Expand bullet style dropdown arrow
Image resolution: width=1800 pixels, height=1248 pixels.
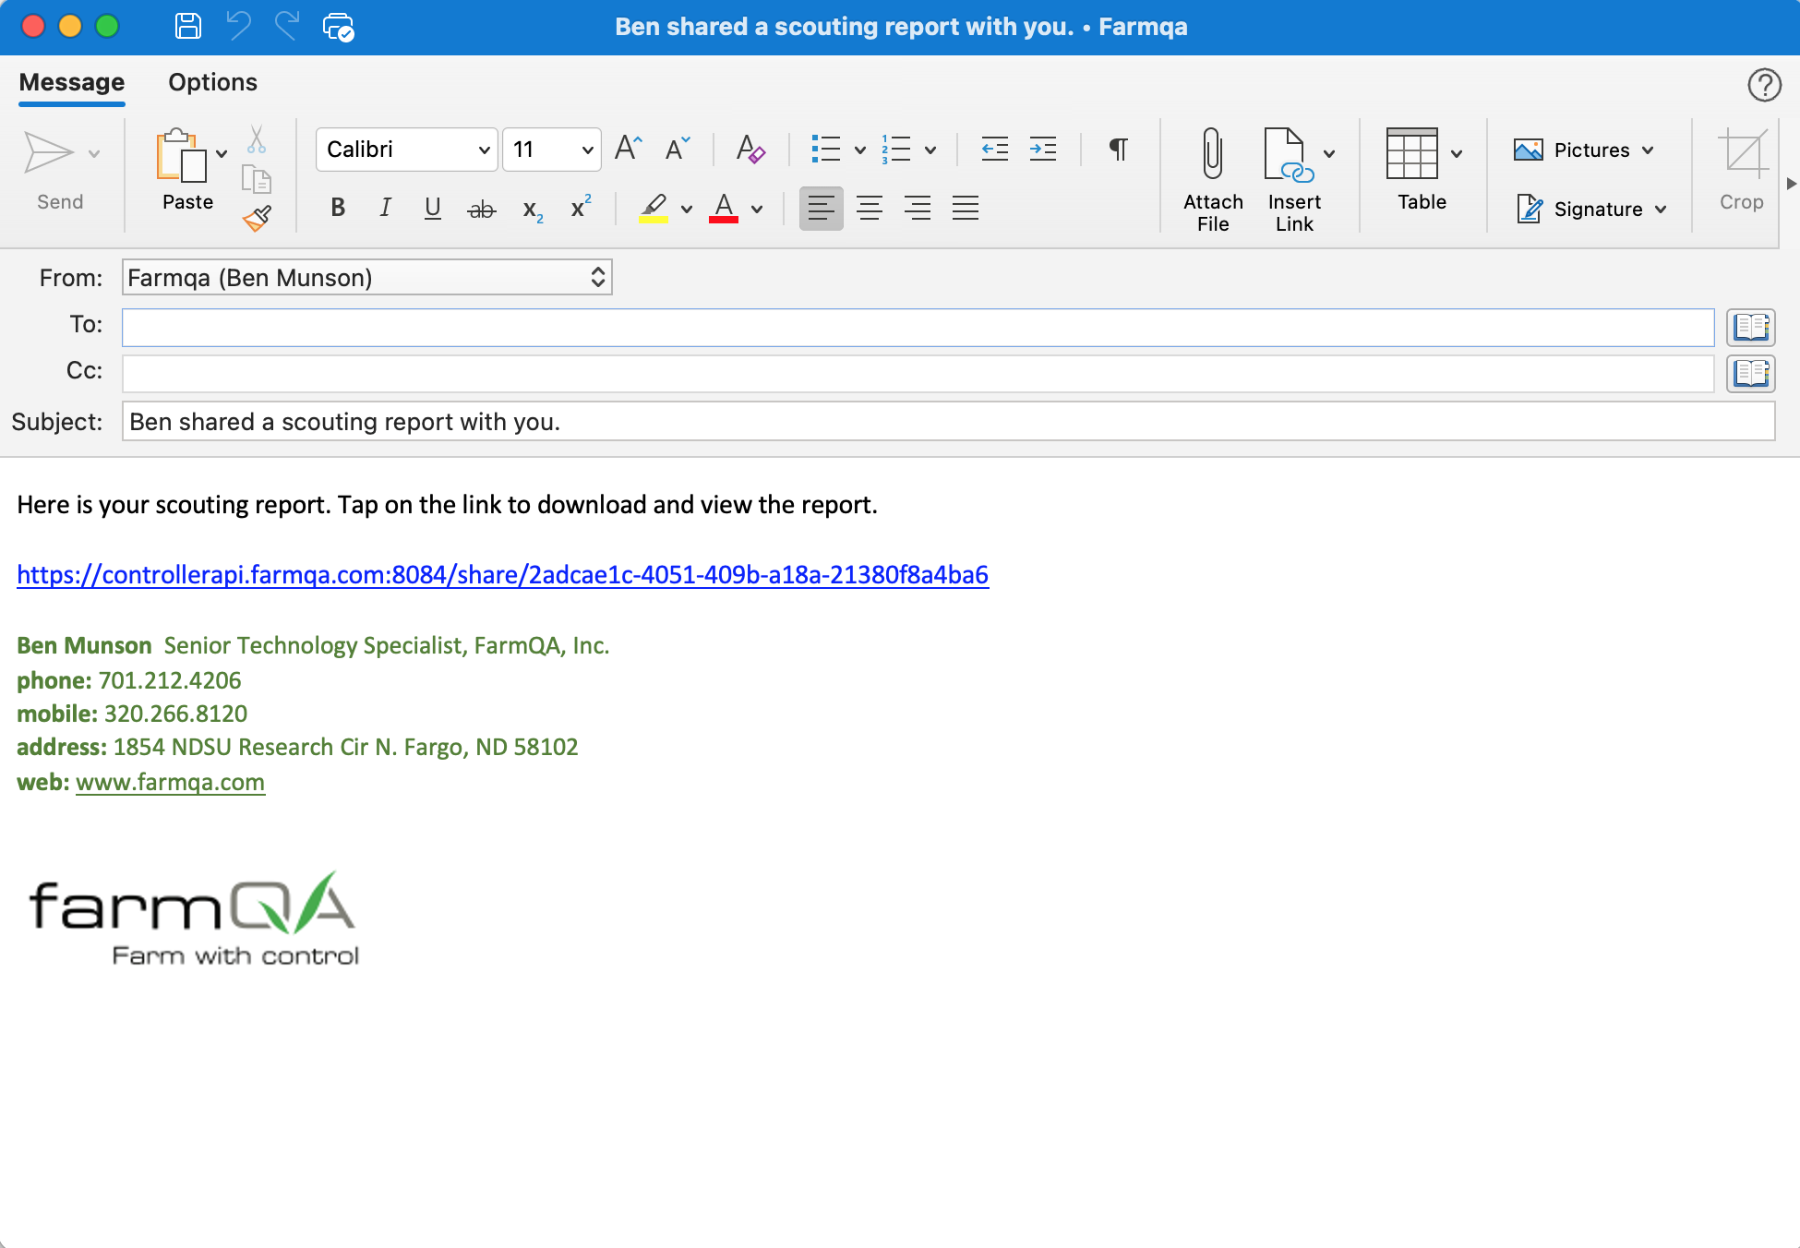pos(859,150)
